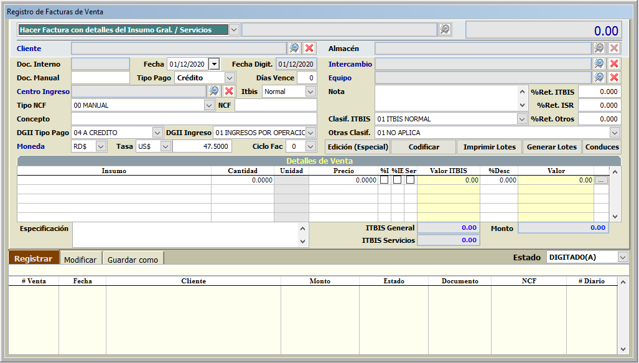Clear the Equipo field with red X
Image resolution: width=639 pixels, height=363 pixels.
tap(614, 77)
